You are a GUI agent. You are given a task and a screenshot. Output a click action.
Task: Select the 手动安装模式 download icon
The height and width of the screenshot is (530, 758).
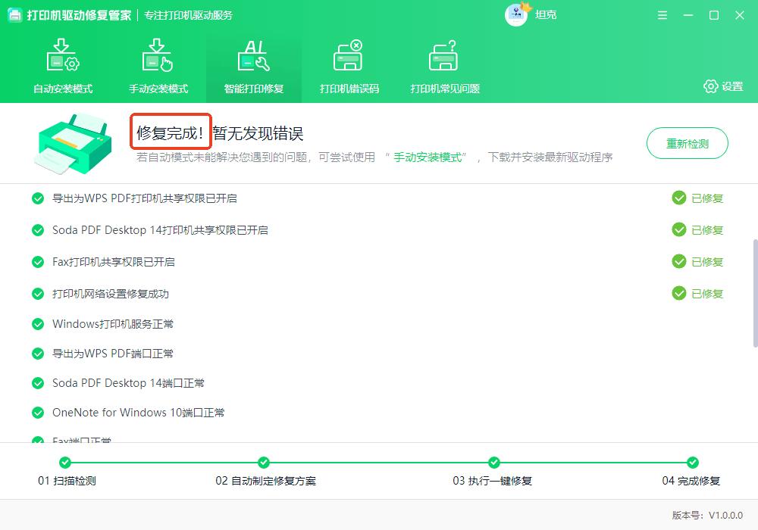point(158,55)
